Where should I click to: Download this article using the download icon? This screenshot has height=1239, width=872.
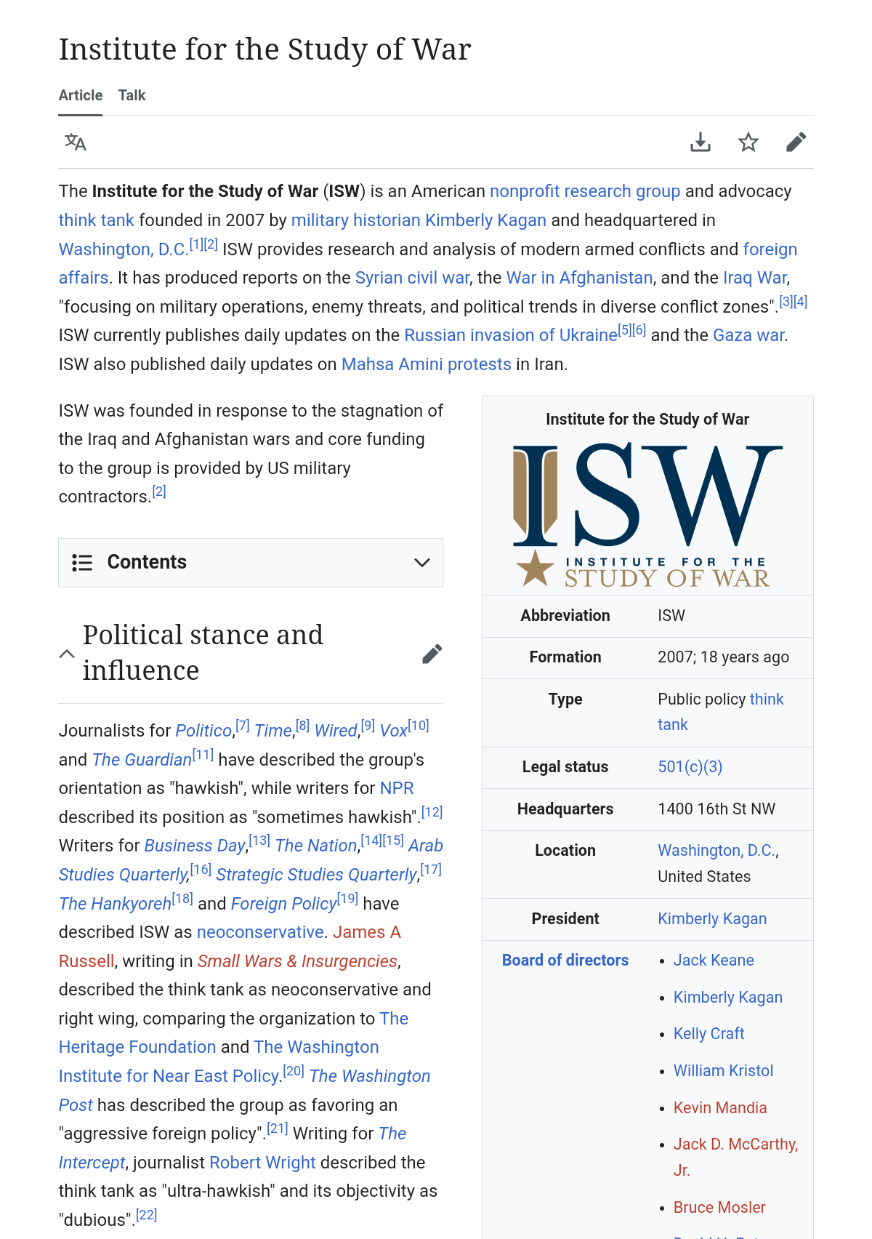[701, 142]
